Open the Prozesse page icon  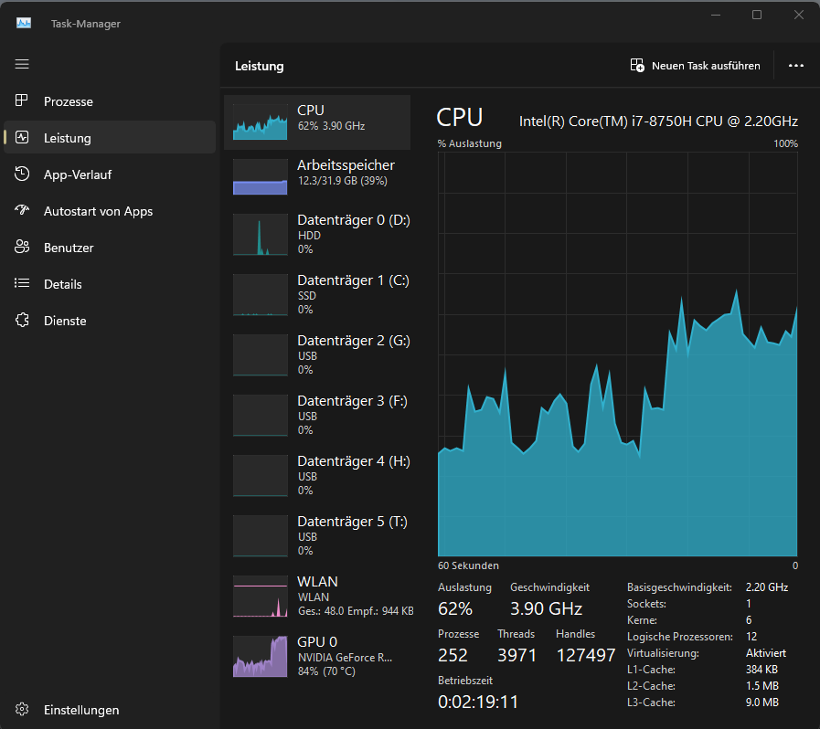[x=23, y=101]
